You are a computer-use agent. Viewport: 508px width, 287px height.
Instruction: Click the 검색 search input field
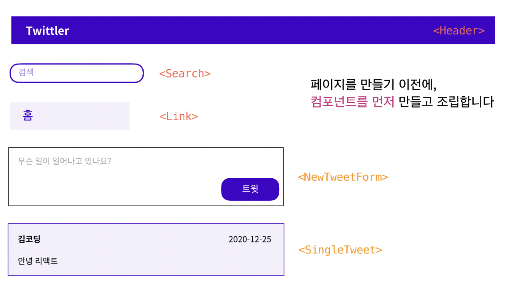[x=76, y=73]
